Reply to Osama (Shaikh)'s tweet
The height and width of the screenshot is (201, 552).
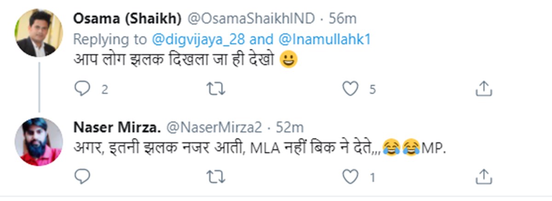click(x=82, y=89)
